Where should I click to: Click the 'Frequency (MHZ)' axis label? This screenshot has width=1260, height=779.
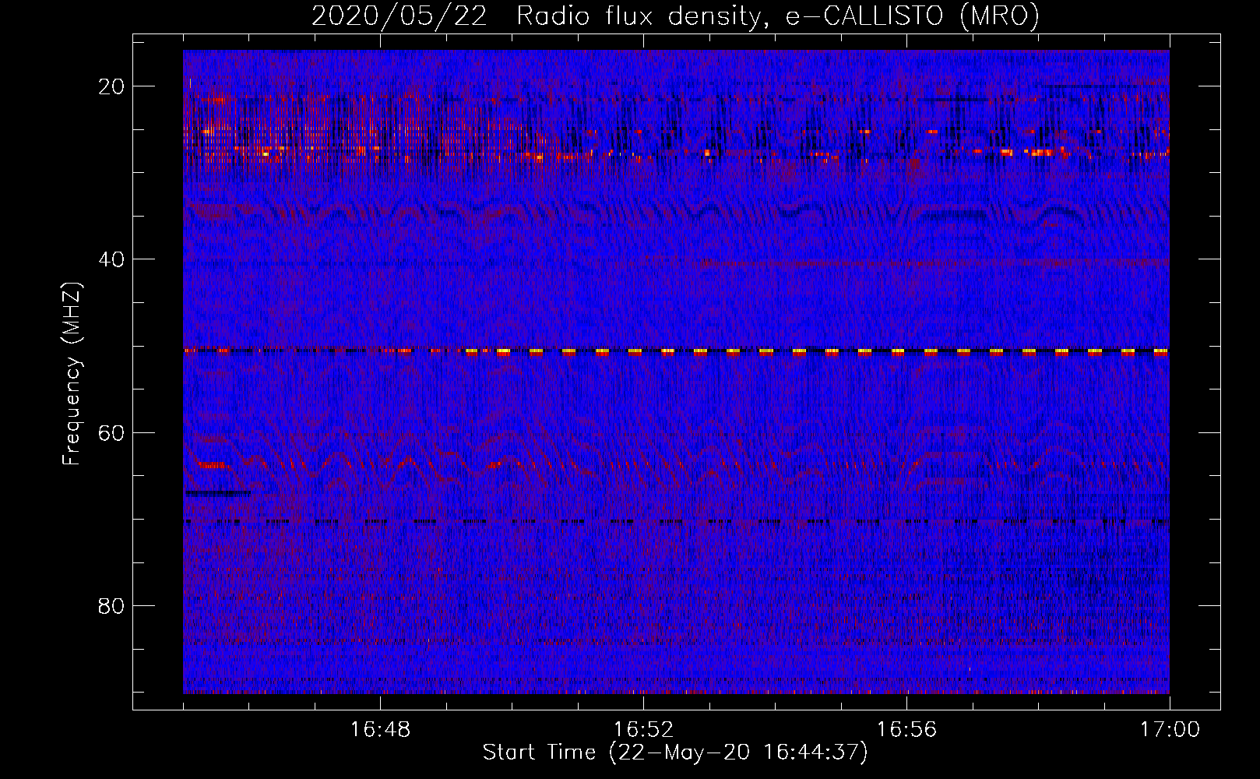point(72,374)
